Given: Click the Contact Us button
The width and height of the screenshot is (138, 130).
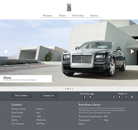Looking at the screenshot, I should 48,96.
